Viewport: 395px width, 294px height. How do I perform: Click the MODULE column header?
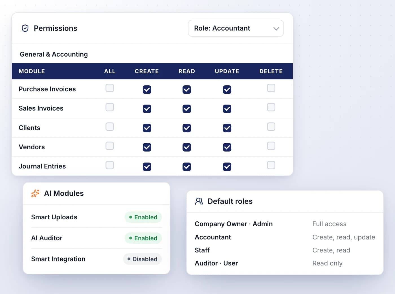32,71
